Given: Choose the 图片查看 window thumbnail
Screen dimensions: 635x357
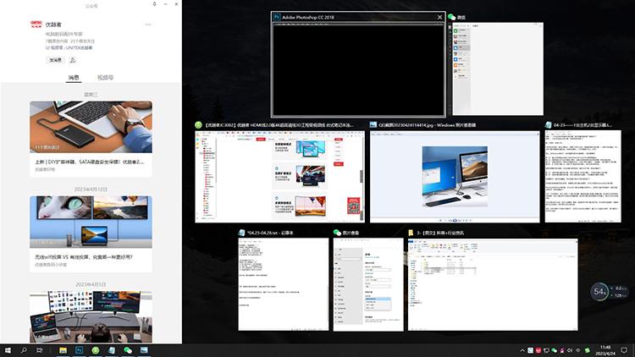Looking at the screenshot, I should (367, 283).
